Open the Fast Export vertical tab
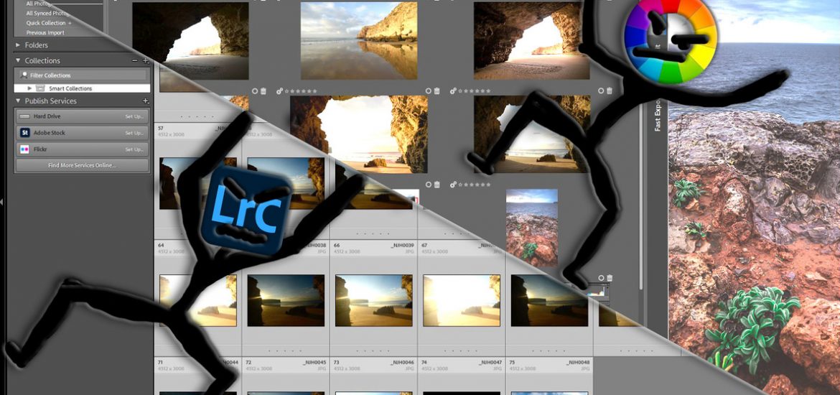Viewport: 840px width, 395px height. [658, 116]
